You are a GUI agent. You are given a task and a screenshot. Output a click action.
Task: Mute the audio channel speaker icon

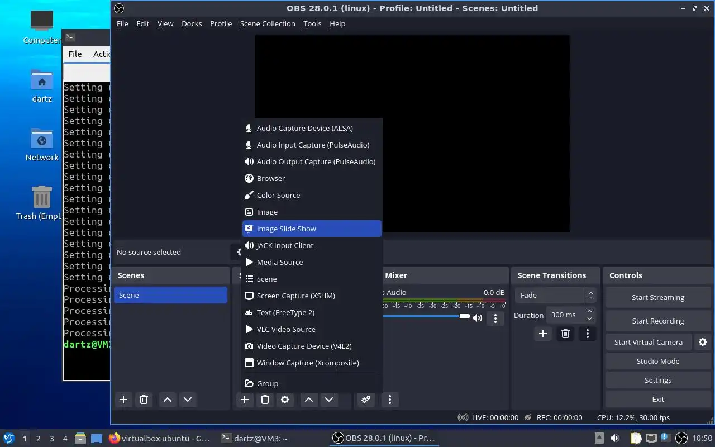point(478,318)
